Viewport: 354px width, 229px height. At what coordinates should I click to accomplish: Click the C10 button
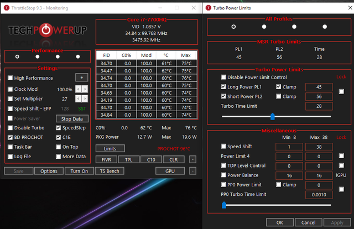[x=151, y=159]
